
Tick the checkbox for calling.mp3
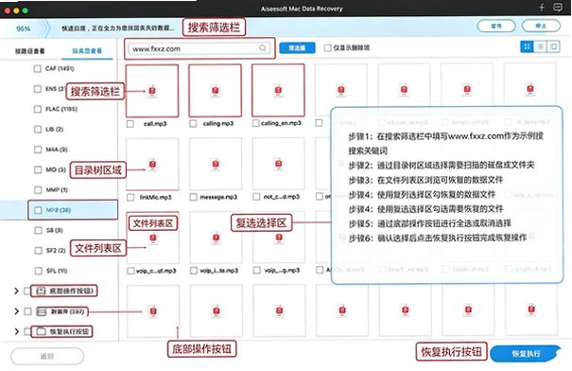point(193,124)
